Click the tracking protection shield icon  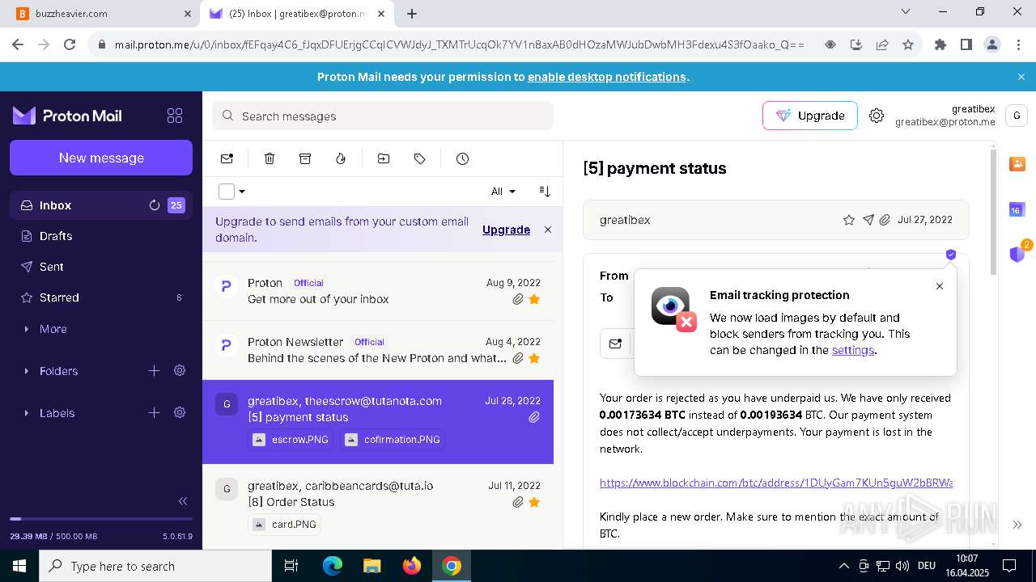coord(951,255)
